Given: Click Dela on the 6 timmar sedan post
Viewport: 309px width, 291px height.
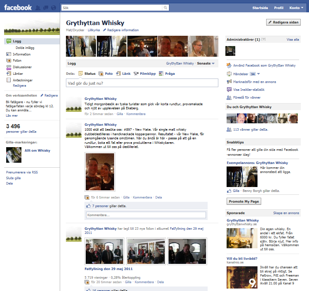Looking at the screenshot, I should pos(159,197).
